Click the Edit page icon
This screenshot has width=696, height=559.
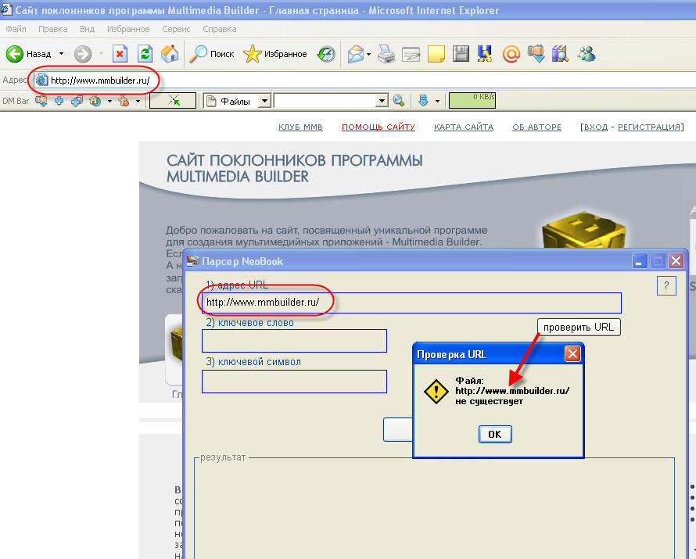coord(411,54)
